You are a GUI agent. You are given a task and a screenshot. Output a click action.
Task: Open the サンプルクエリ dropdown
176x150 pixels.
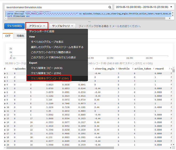(63, 26)
